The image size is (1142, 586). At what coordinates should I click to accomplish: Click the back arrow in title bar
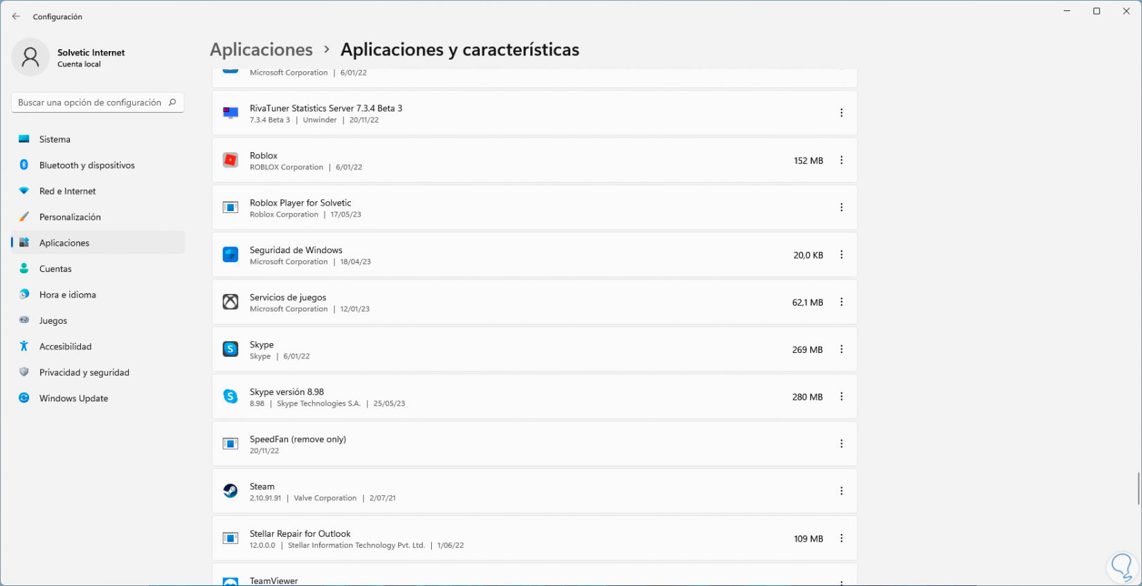[x=16, y=17]
